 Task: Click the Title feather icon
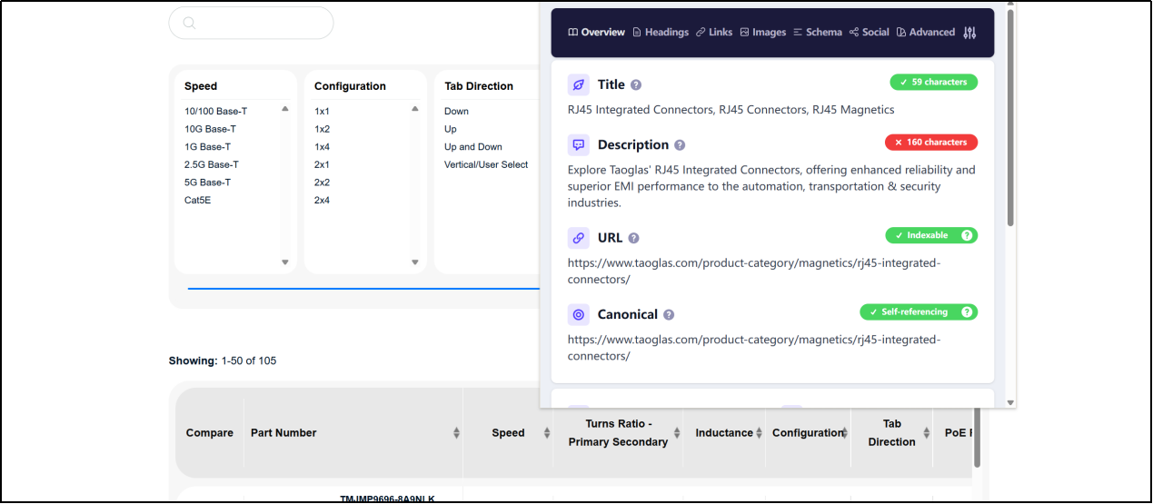point(579,84)
